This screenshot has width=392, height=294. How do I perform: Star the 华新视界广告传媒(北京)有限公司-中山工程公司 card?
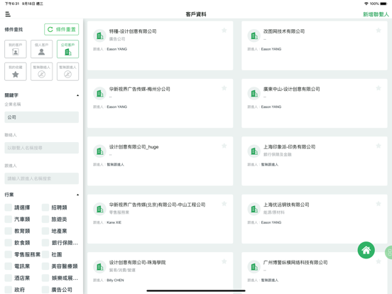pyautogui.click(x=224, y=204)
